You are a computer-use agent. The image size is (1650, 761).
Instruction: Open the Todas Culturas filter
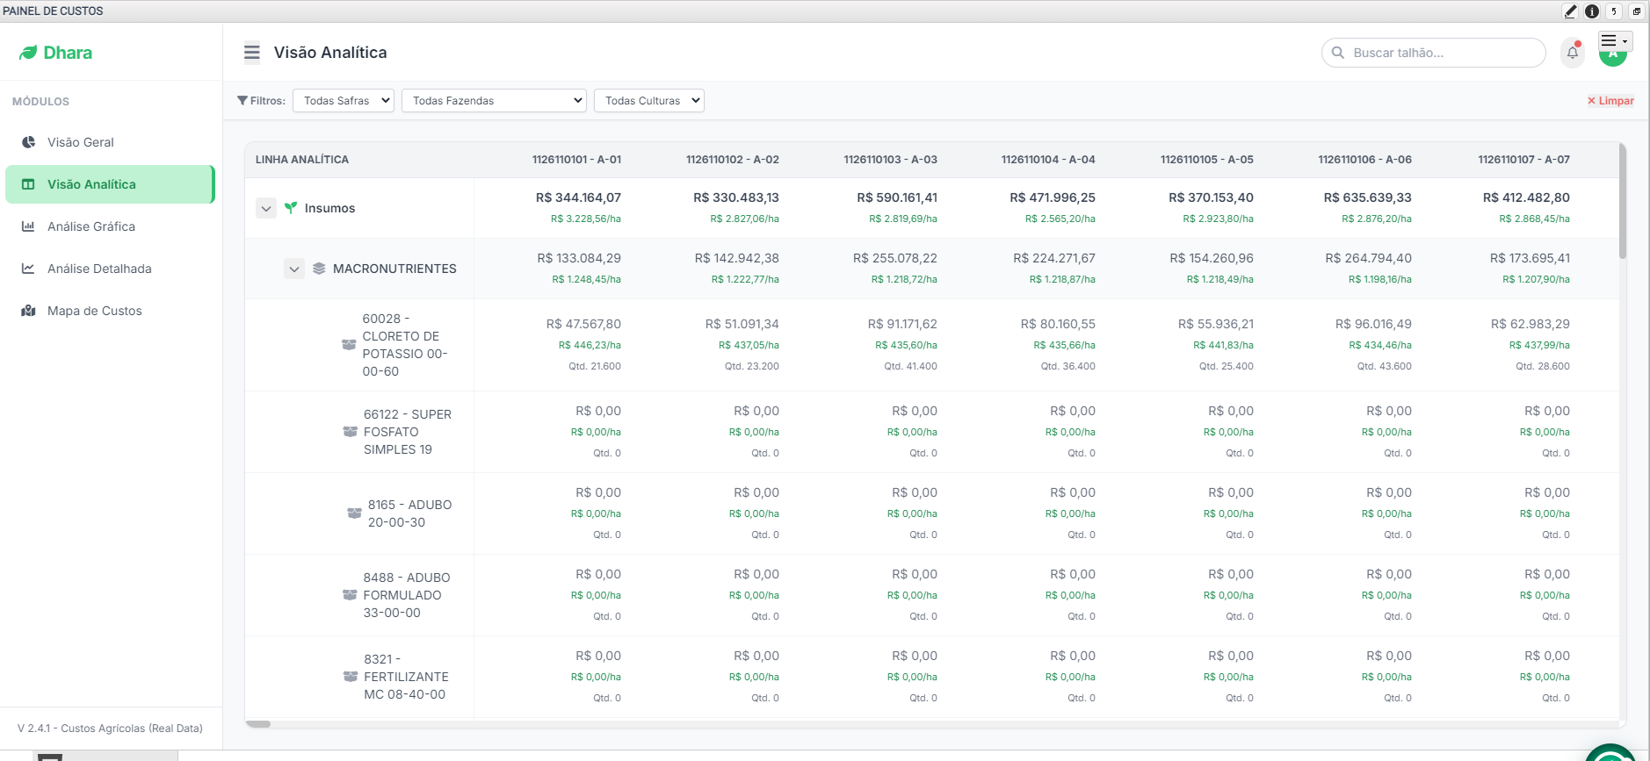point(649,101)
